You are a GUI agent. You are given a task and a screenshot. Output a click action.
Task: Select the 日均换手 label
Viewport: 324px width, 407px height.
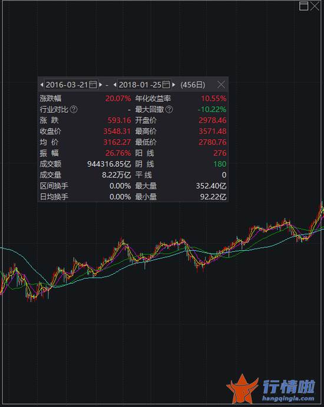(54, 197)
